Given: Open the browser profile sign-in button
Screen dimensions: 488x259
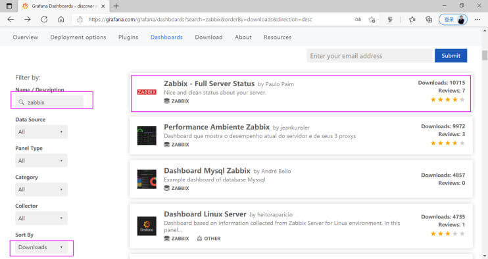Looking at the screenshot, I should pyautogui.click(x=453, y=20).
